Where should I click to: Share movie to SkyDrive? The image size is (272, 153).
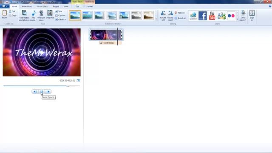pos(193,16)
